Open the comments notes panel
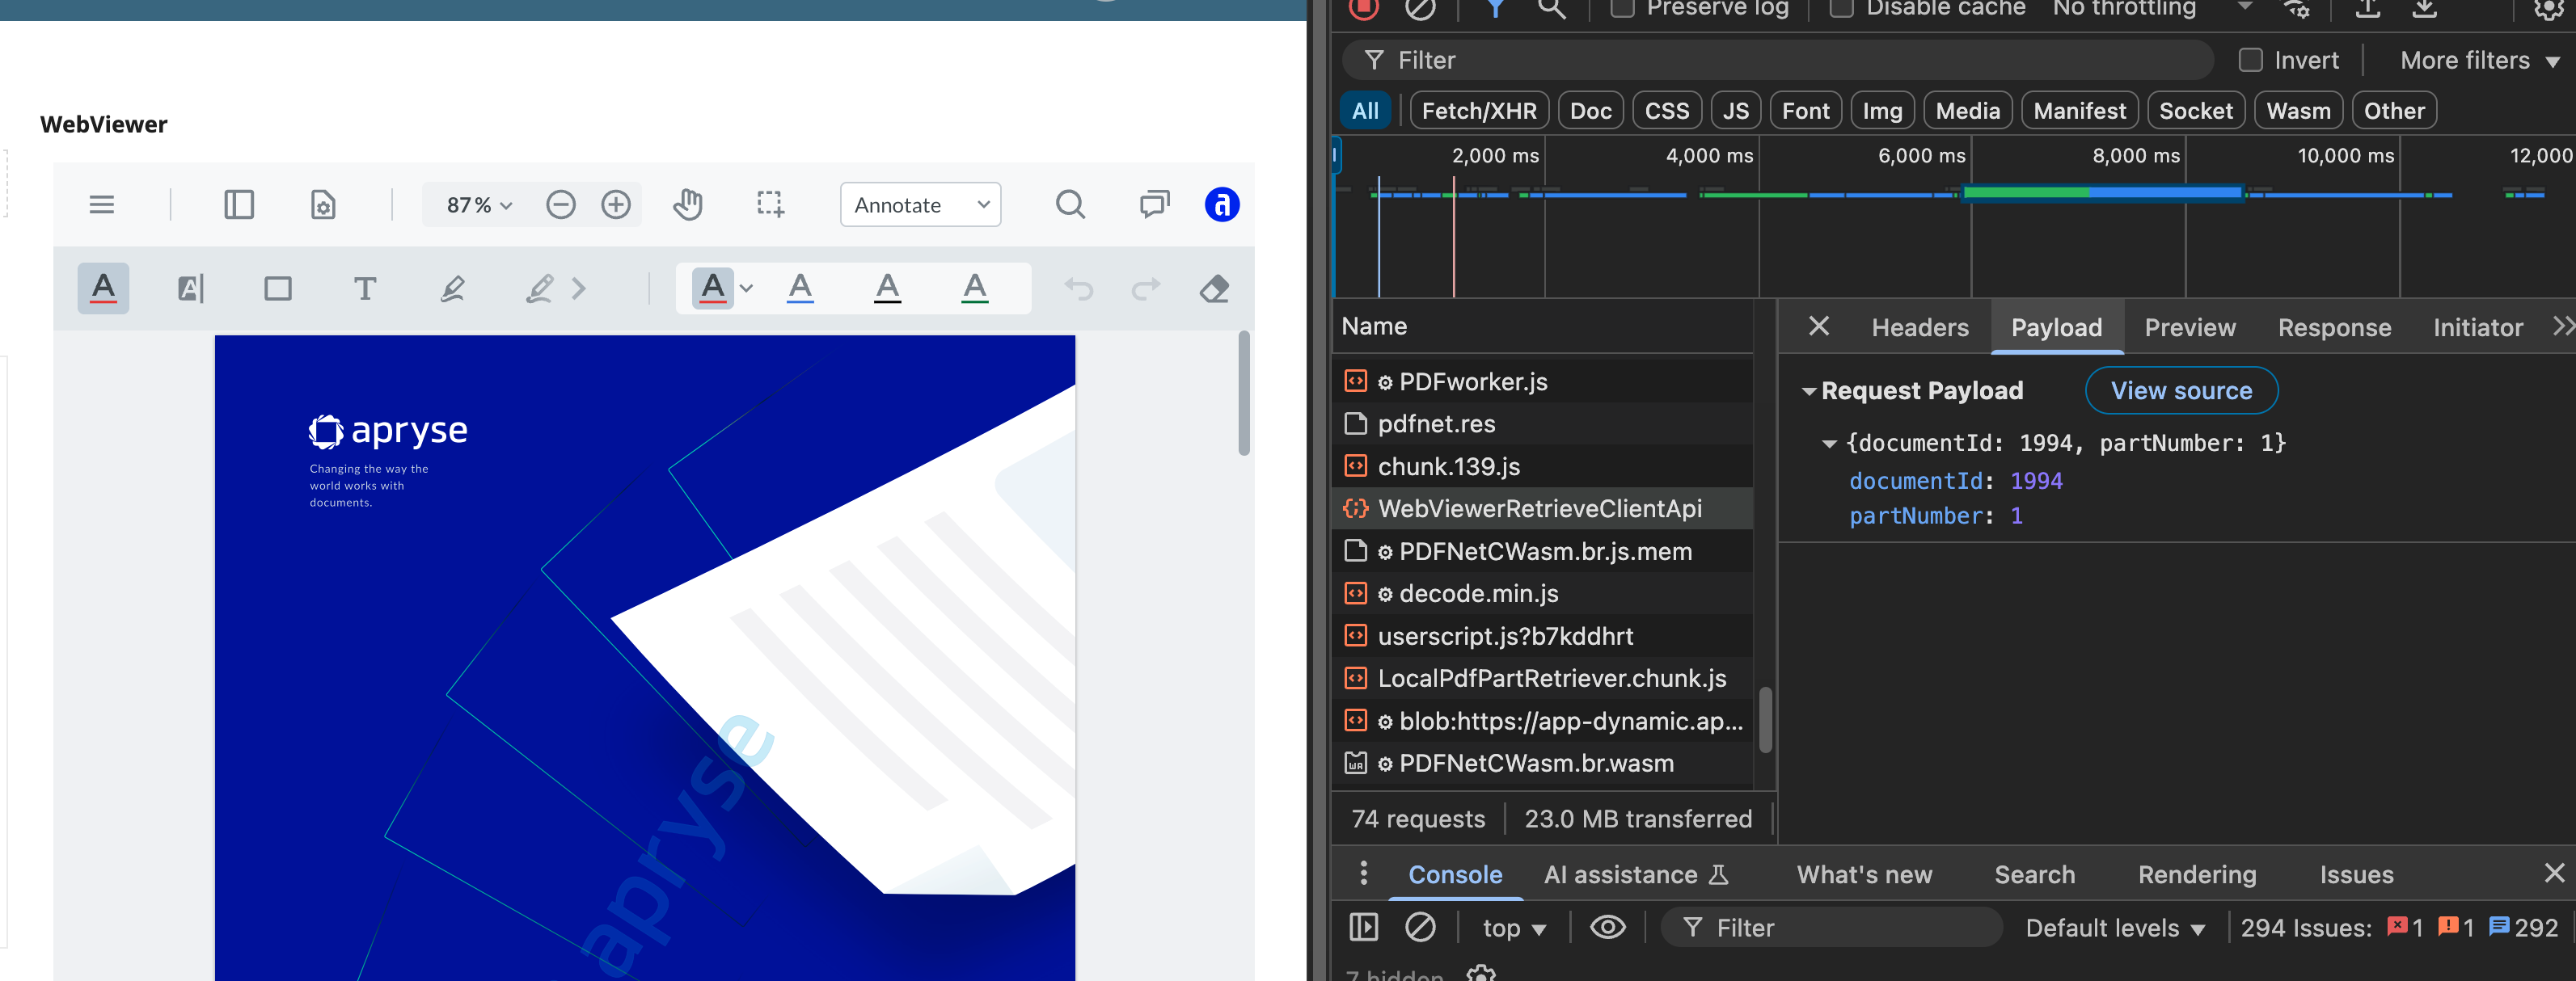 coord(1154,204)
